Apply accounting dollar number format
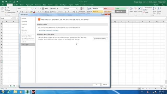The width and height of the screenshot is (167, 94). click(65, 12)
